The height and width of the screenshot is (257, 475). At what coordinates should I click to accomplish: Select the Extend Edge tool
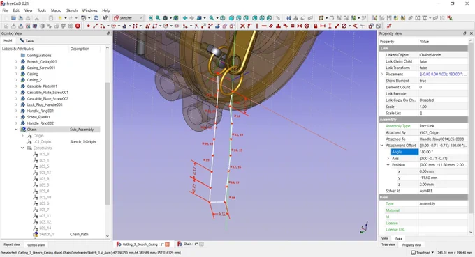(203, 26)
